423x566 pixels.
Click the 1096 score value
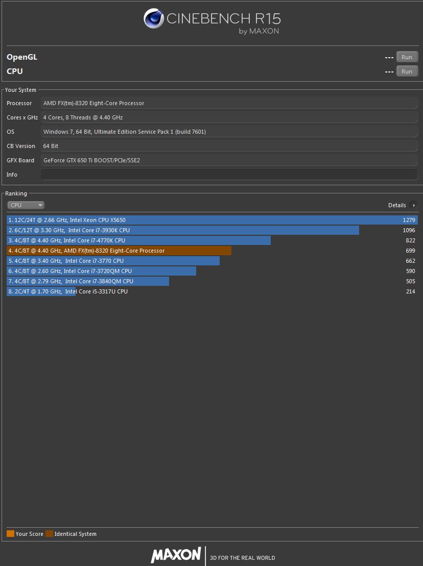pos(409,230)
